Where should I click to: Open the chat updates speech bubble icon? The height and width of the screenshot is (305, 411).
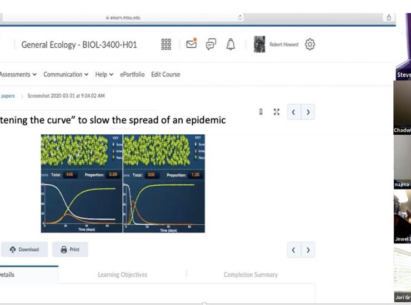point(211,44)
